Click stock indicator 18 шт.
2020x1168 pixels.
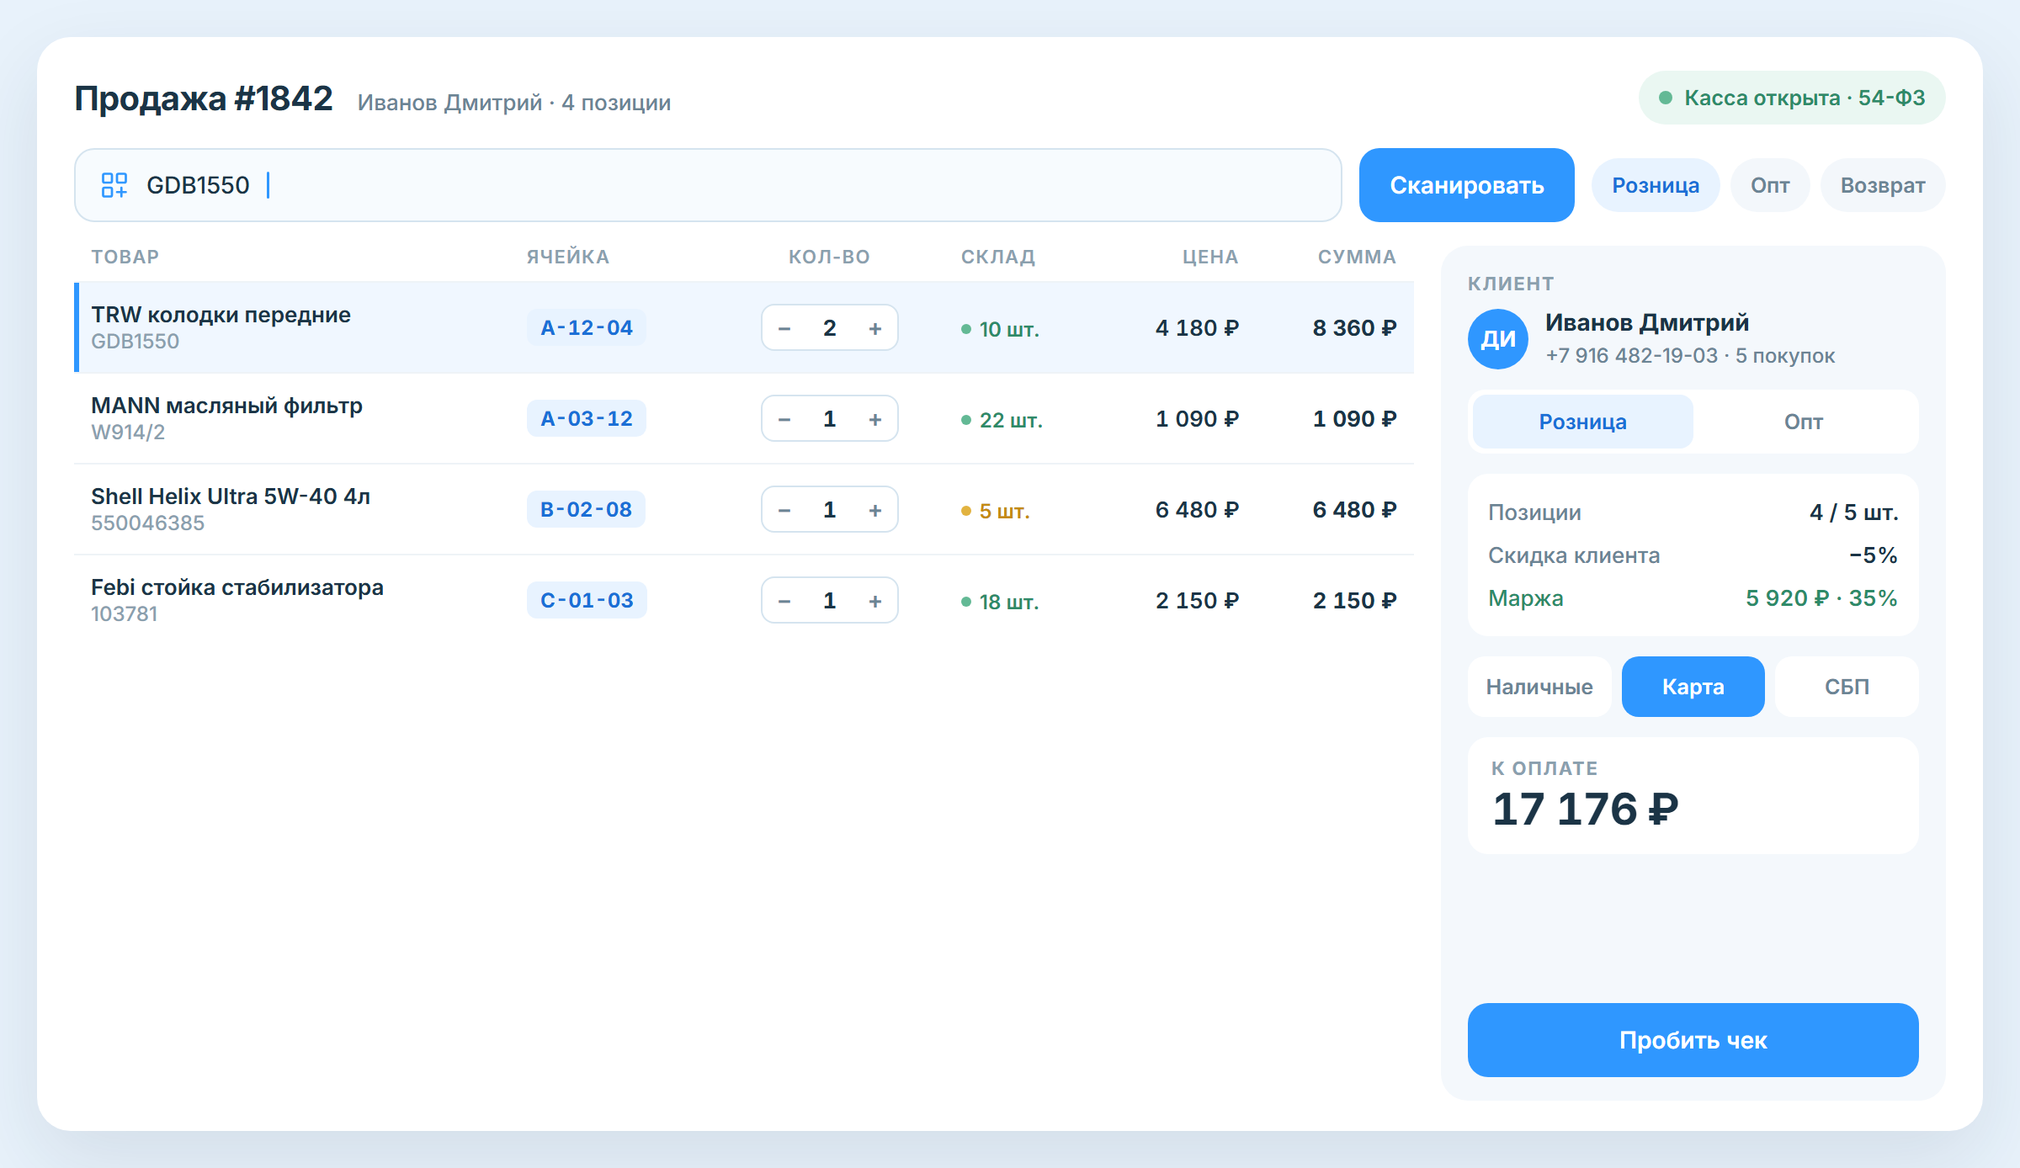(x=1000, y=602)
